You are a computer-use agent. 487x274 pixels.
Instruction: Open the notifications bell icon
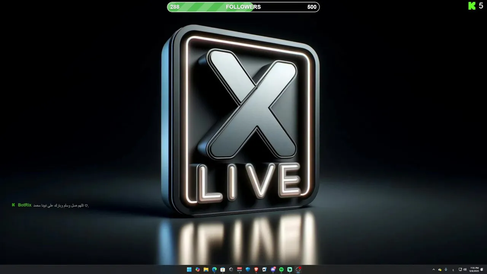click(x=482, y=269)
